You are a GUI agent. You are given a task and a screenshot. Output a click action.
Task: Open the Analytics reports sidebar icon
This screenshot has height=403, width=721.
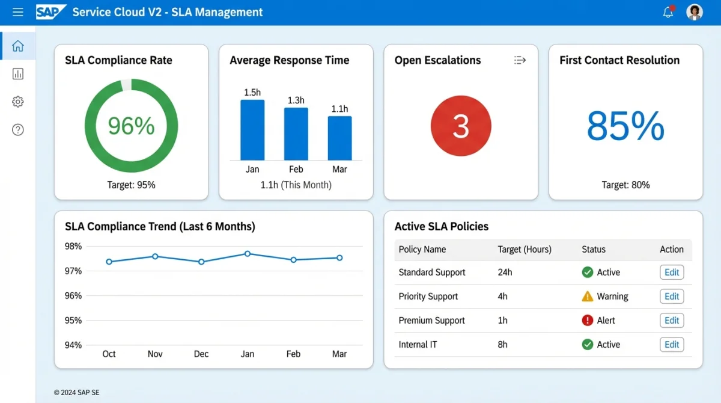click(17, 73)
